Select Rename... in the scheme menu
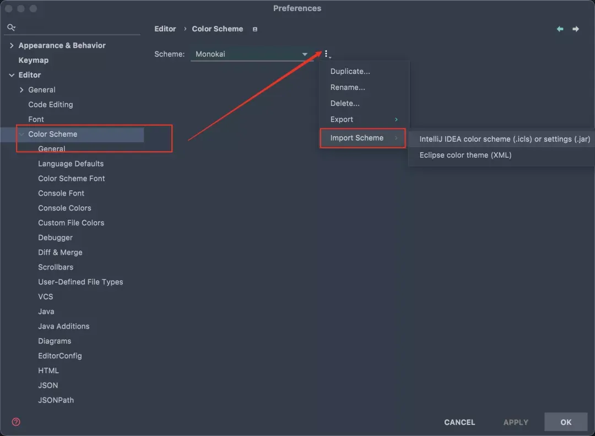595x436 pixels. point(348,87)
